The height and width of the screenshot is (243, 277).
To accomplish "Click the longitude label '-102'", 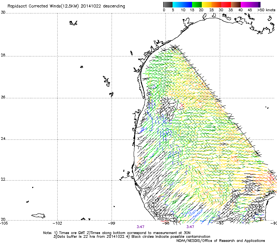I will tap(58, 223).
